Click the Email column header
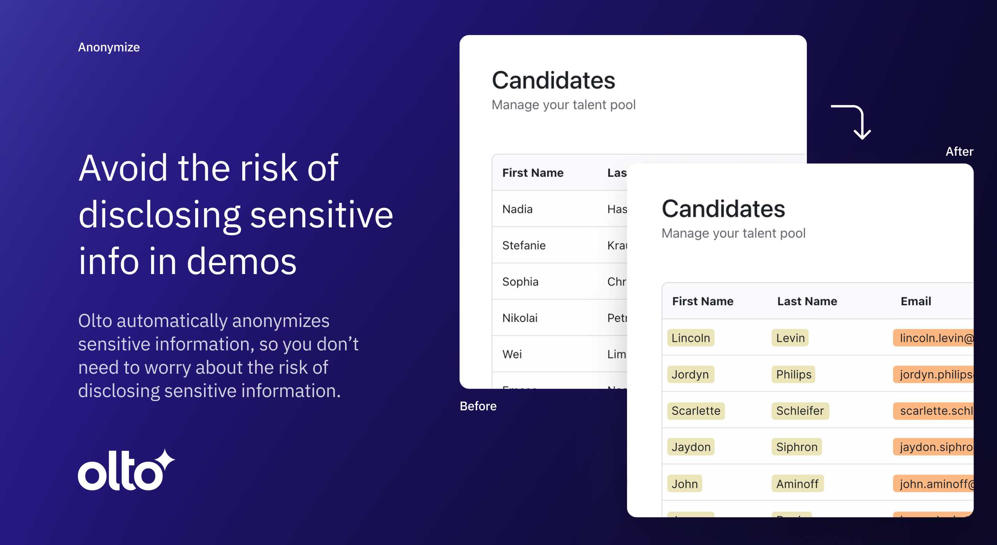Screen dimensions: 997x545 [916, 301]
